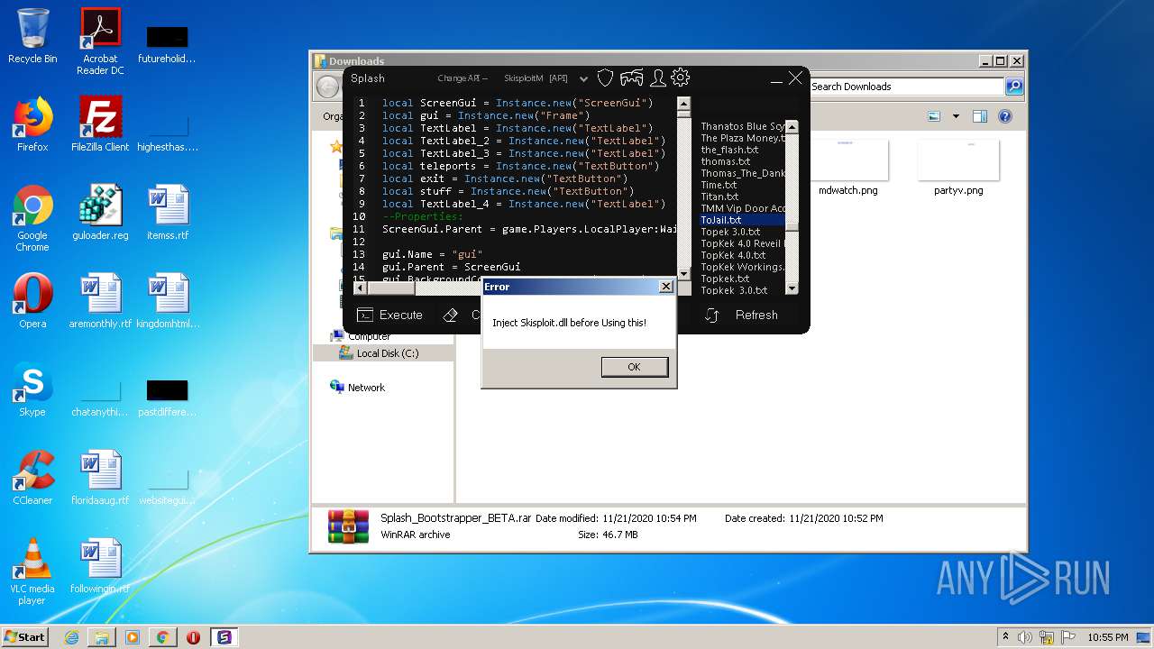Open the Start menu
This screenshot has width=1154, height=649.
(x=25, y=636)
